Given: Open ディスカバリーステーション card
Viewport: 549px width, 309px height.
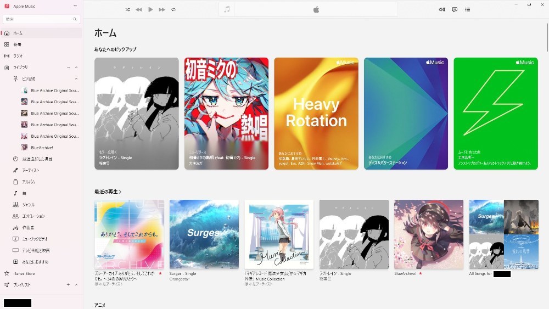Looking at the screenshot, I should tap(406, 114).
